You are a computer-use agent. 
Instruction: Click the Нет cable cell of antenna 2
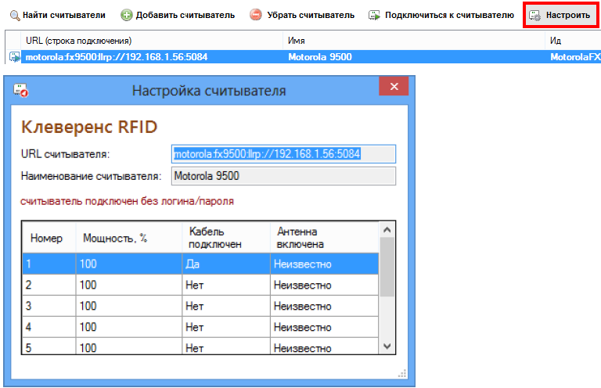tap(226, 285)
